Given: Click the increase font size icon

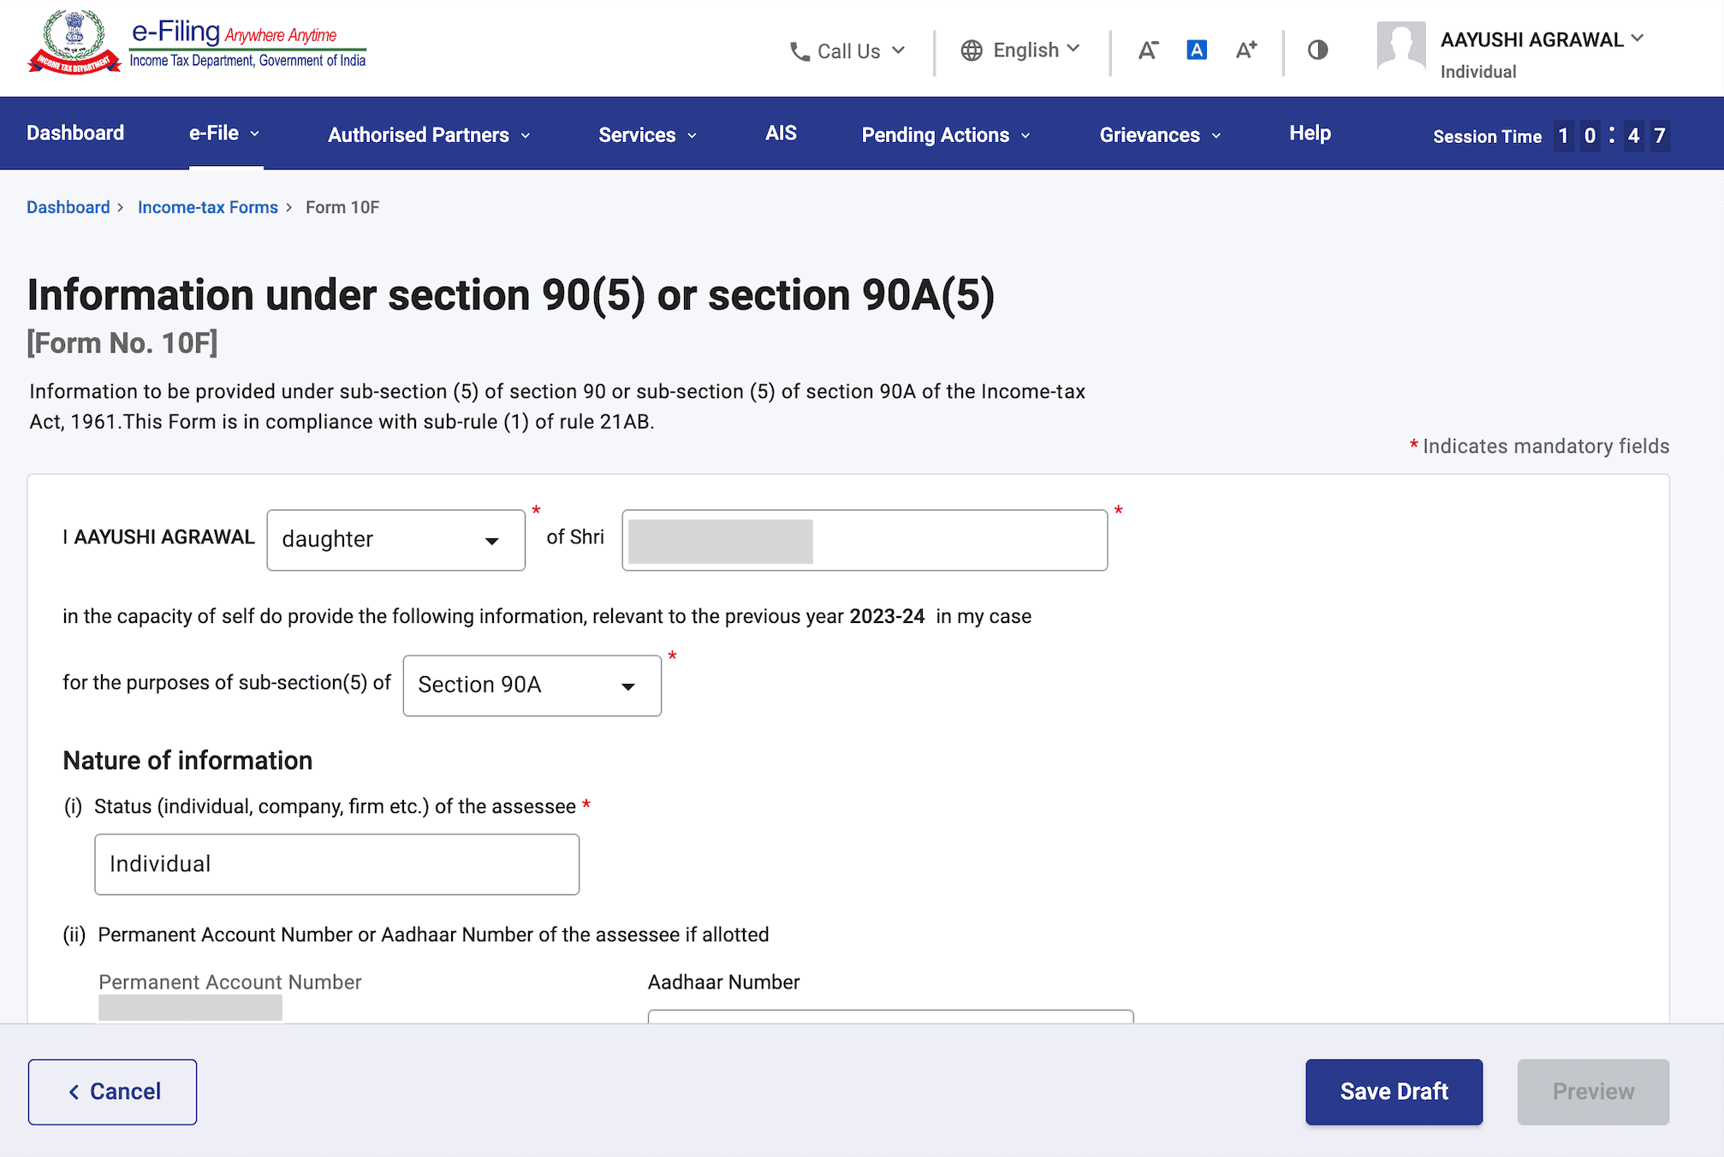Looking at the screenshot, I should click(x=1246, y=50).
